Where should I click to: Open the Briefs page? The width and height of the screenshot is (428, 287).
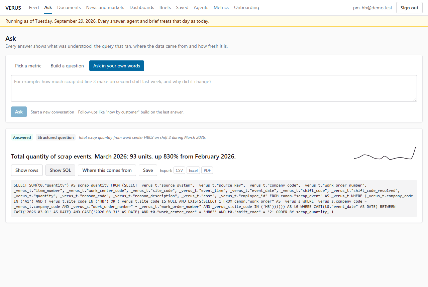(165, 7)
